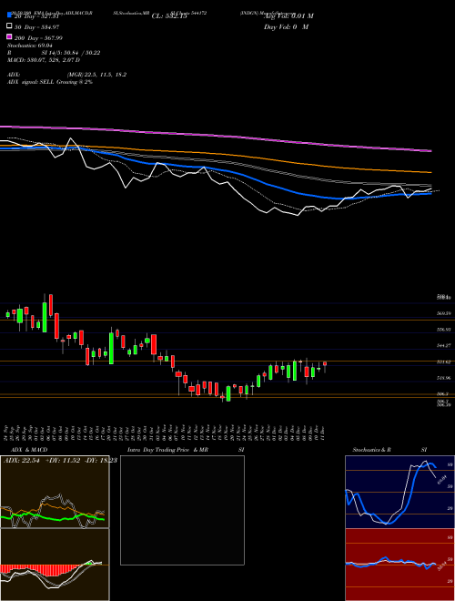
Task: Click the ADX '(MGR) 22.5, 11.5, 18.2' values
Action: coord(96,75)
